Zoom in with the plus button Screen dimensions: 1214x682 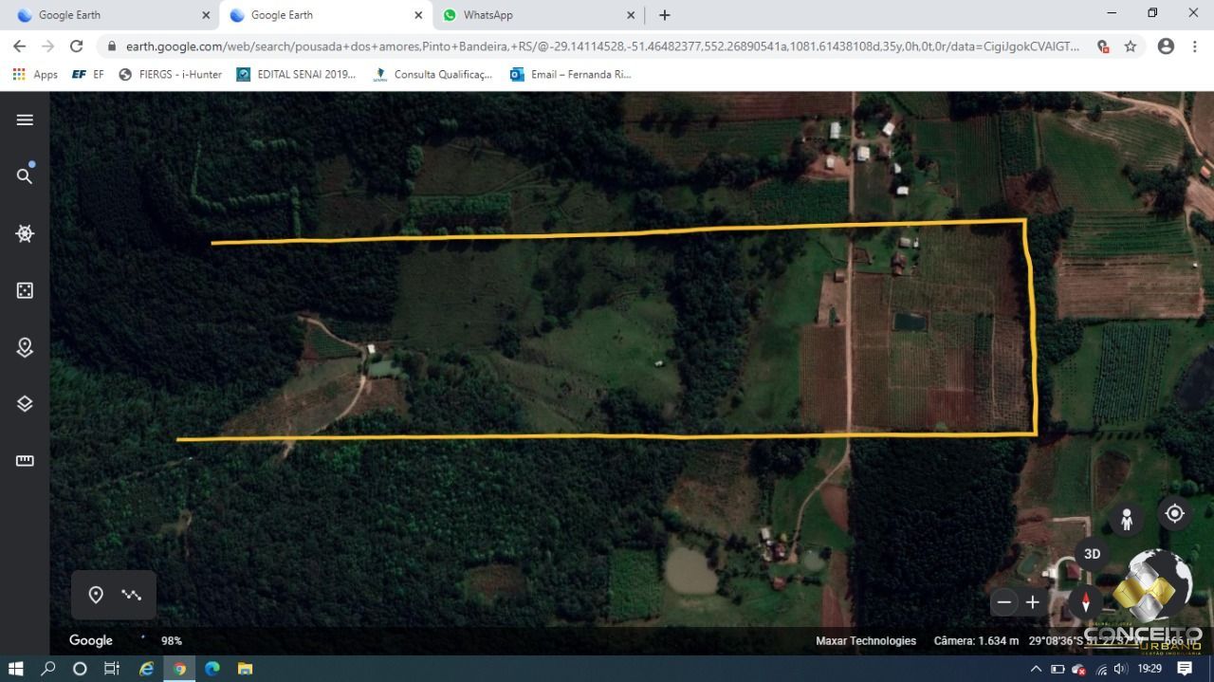1033,602
